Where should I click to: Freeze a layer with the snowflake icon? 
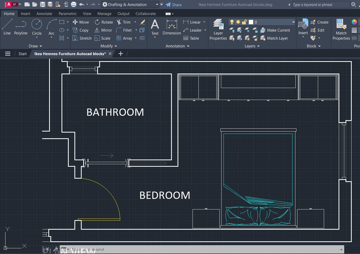click(x=247, y=30)
